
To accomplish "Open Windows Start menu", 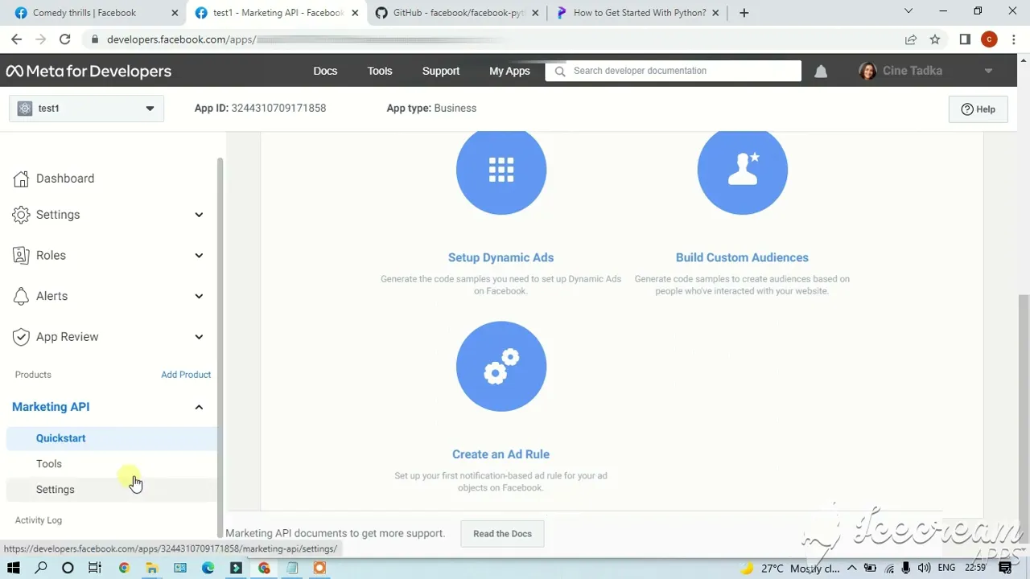I will click(x=14, y=568).
